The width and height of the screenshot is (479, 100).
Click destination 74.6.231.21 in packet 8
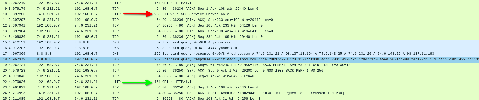click(86, 3)
